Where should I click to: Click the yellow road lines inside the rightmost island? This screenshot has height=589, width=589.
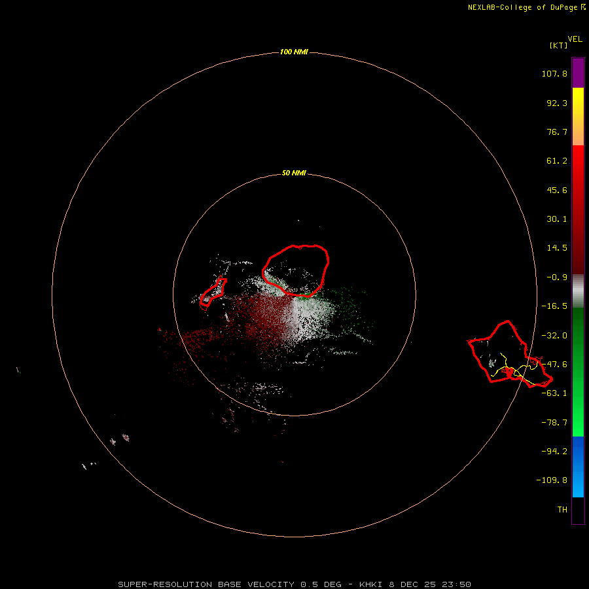pos(514,370)
